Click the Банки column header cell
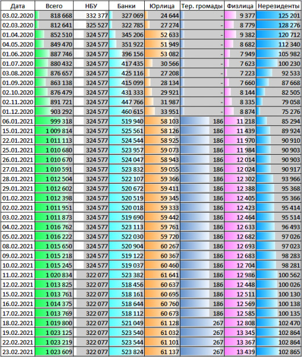Image resolution: width=302 pixels, height=357 pixels. click(127, 6)
